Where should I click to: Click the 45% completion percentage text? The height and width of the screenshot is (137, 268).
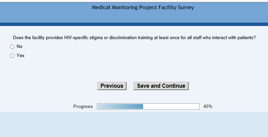click(208, 107)
